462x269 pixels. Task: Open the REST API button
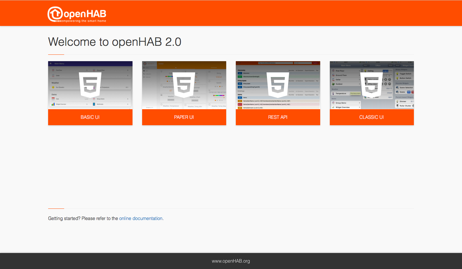pyautogui.click(x=278, y=117)
